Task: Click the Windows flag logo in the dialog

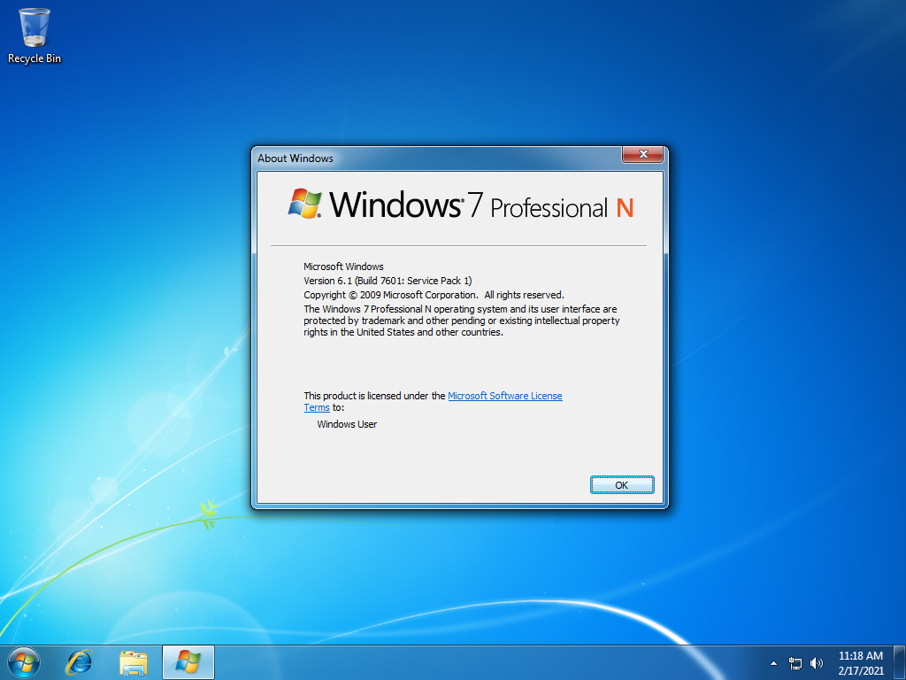Action: [x=304, y=203]
